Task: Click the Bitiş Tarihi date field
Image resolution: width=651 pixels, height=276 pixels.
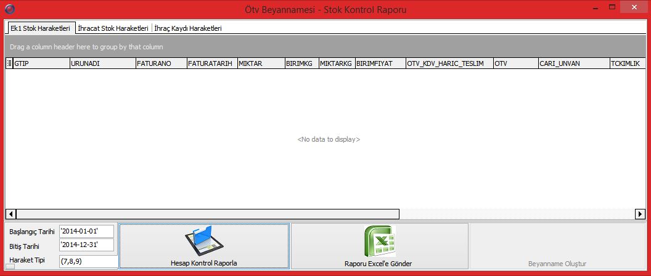Action: tap(86, 246)
